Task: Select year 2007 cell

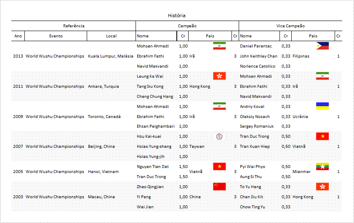Action: coord(18,147)
